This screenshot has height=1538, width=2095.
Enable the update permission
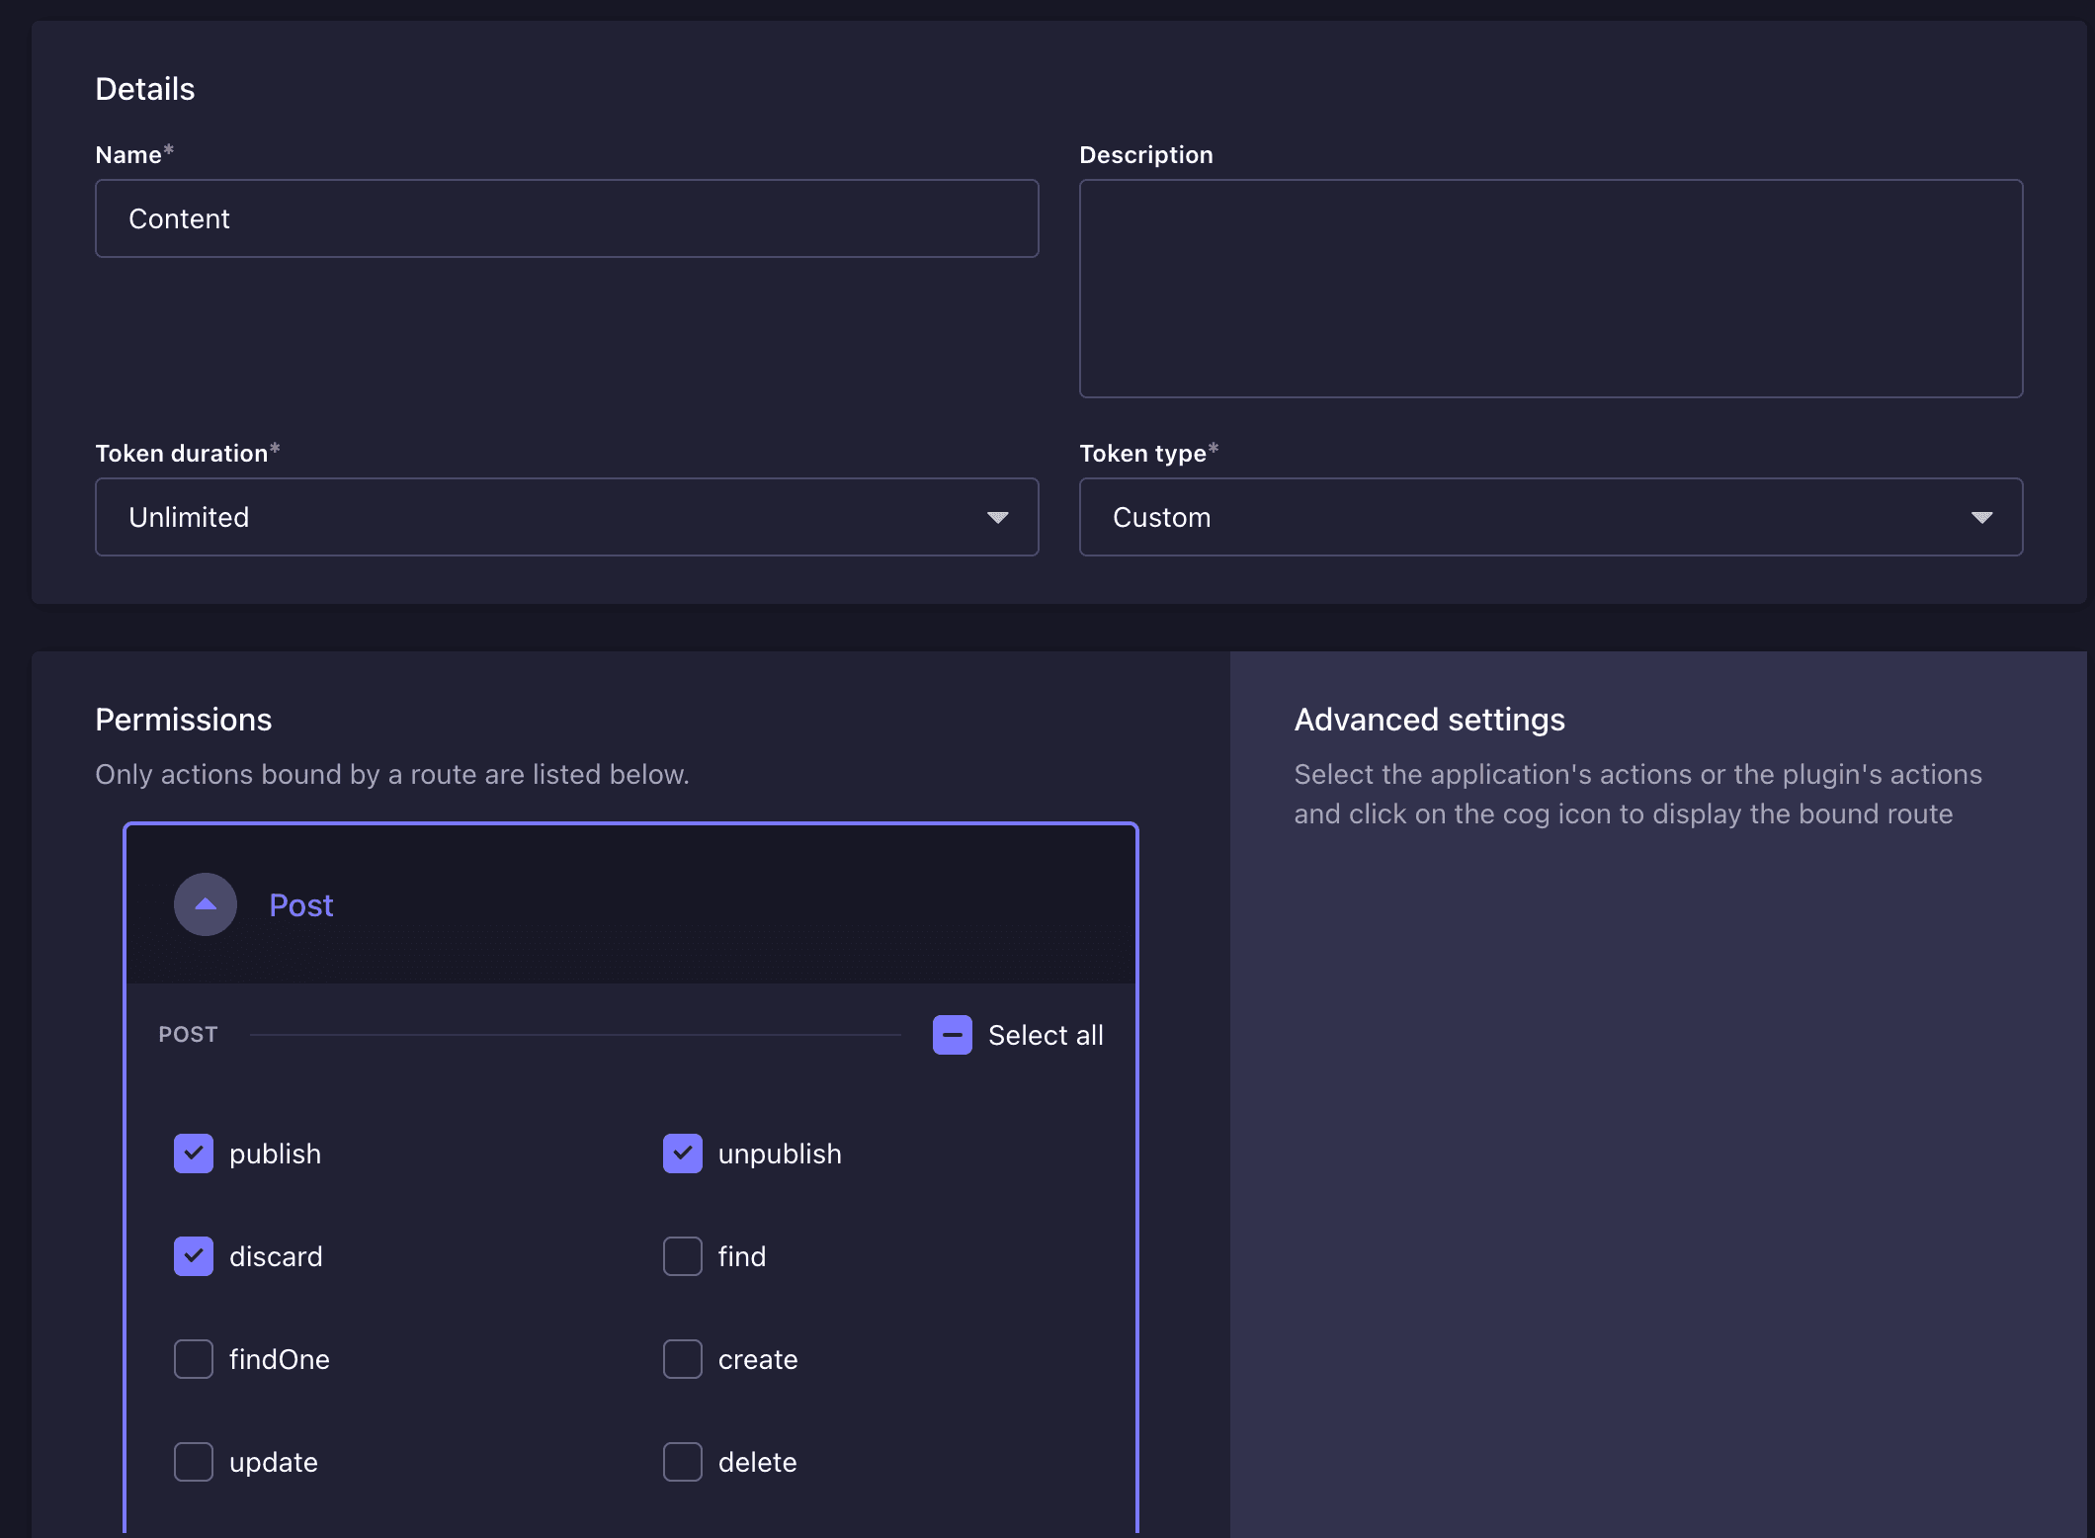click(194, 1462)
